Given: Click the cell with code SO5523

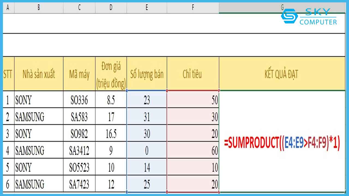Looking at the screenshot, I should coord(79,167).
